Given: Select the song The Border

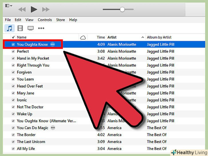Looking at the screenshot, I should 26,135.
